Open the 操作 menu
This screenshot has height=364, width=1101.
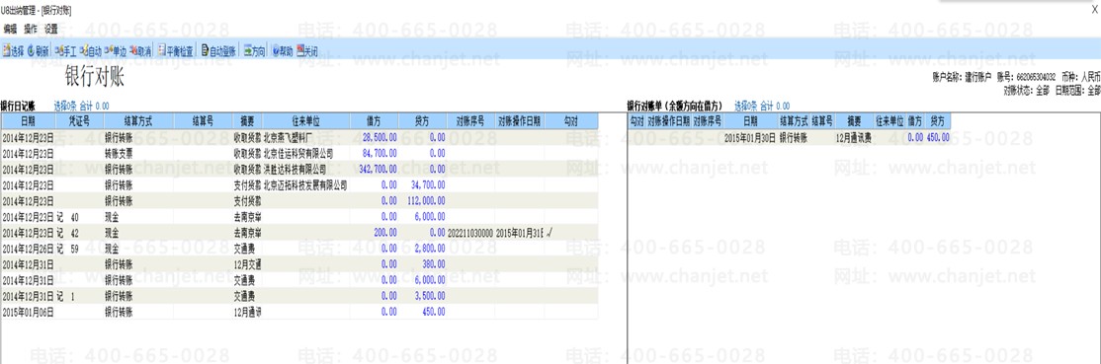coord(31,30)
